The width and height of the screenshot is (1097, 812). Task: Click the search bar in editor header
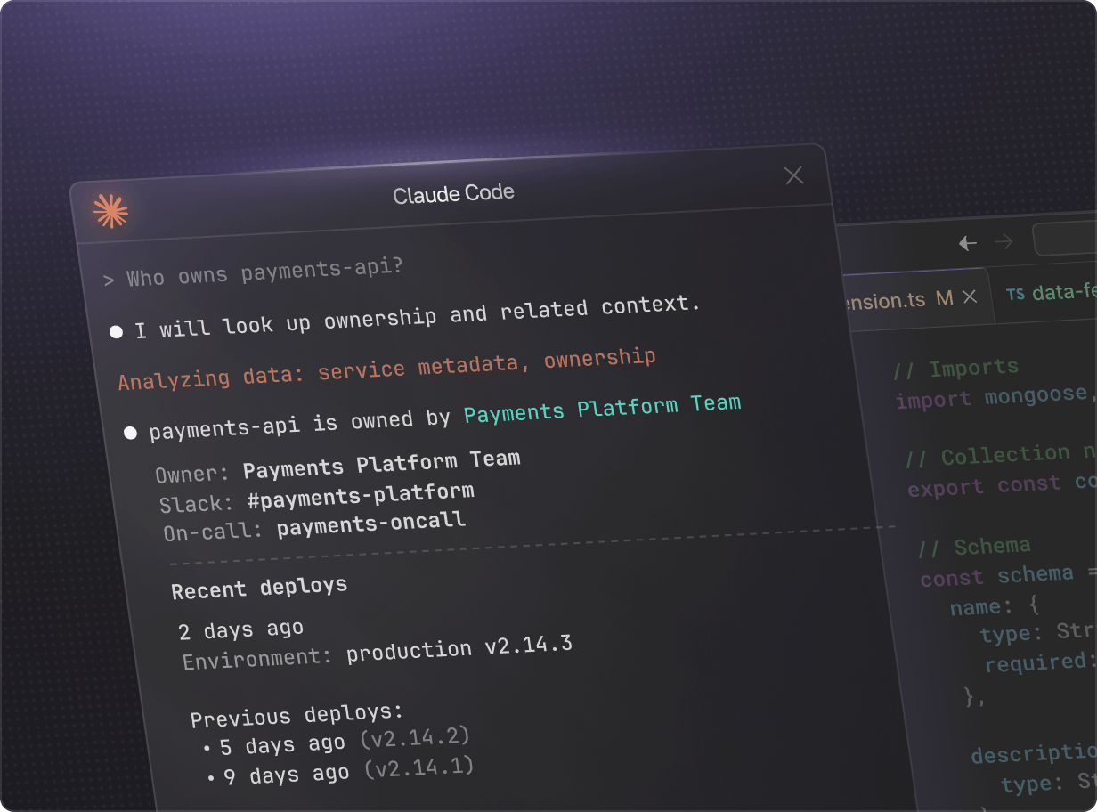pos(1067,239)
